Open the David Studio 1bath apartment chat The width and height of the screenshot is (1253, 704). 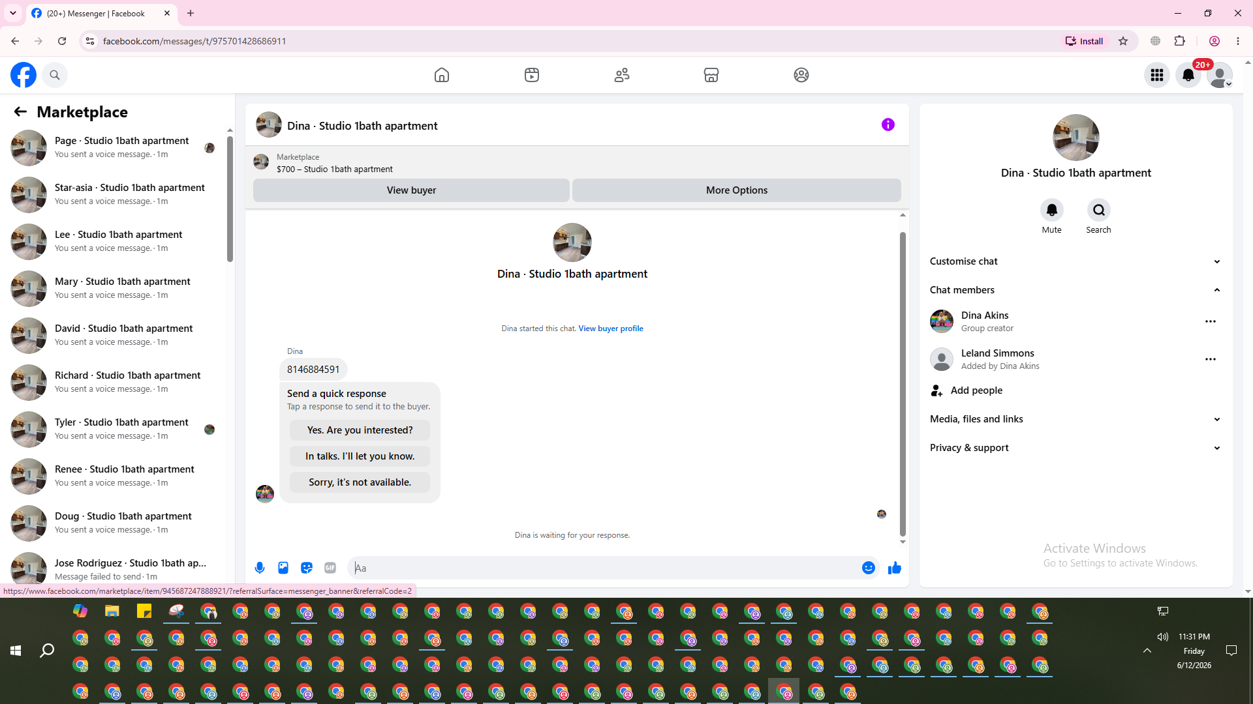pyautogui.click(x=114, y=335)
